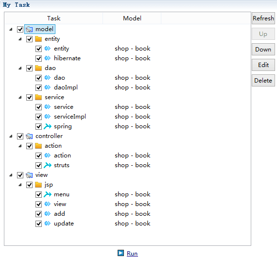
Task: Click the Task column header
Action: click(54, 18)
